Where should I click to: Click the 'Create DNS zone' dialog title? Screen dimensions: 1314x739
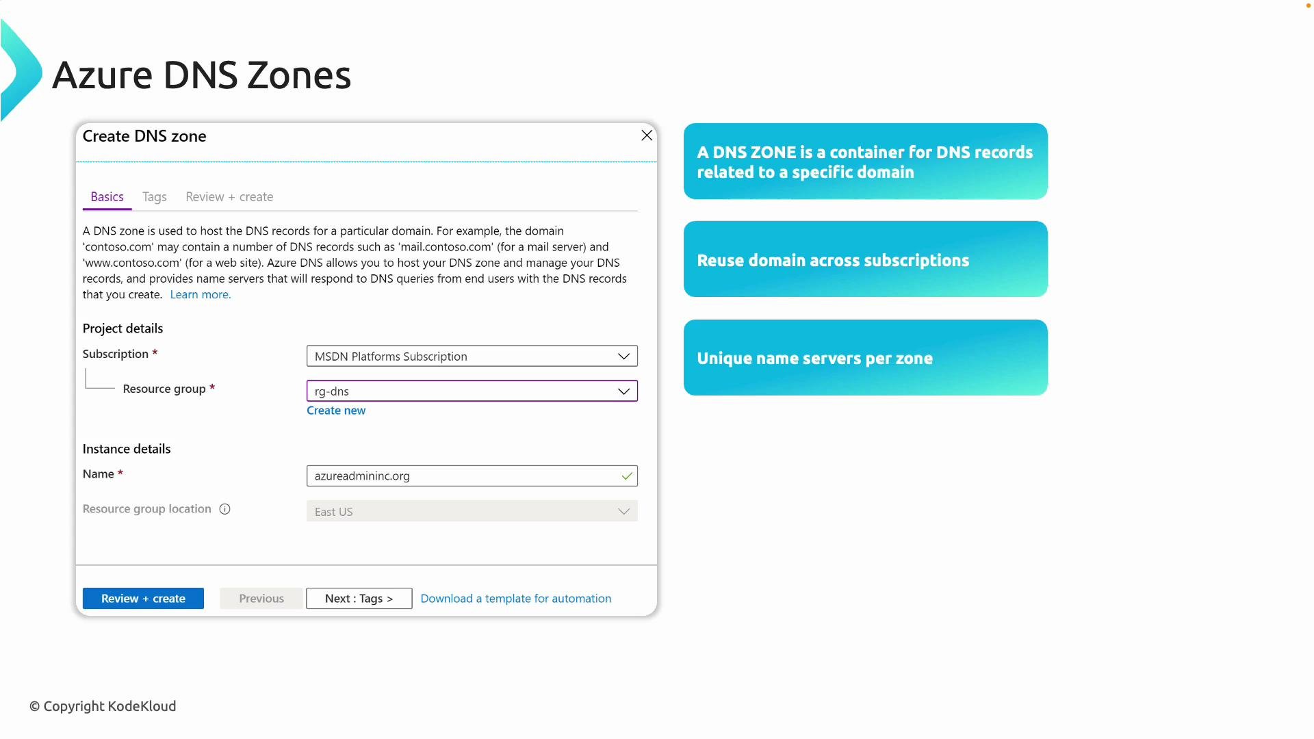click(144, 136)
